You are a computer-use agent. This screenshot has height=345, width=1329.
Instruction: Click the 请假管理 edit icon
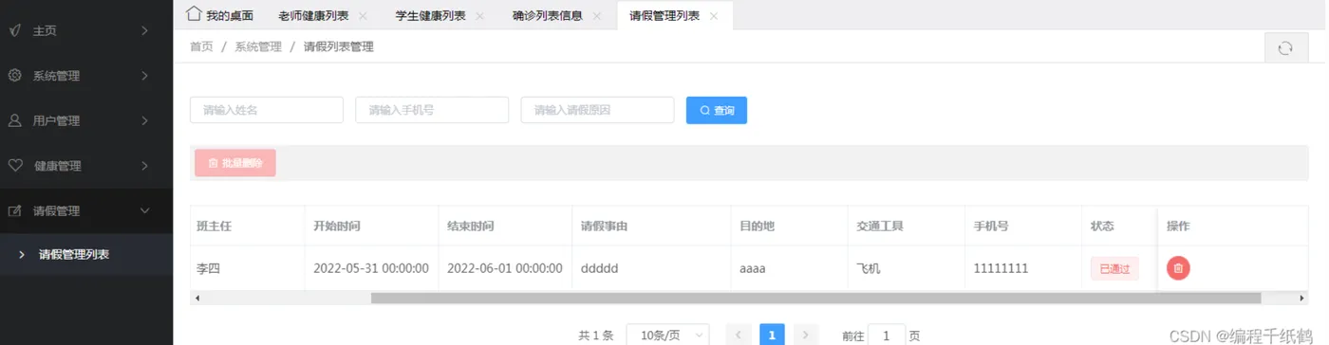[x=15, y=210]
